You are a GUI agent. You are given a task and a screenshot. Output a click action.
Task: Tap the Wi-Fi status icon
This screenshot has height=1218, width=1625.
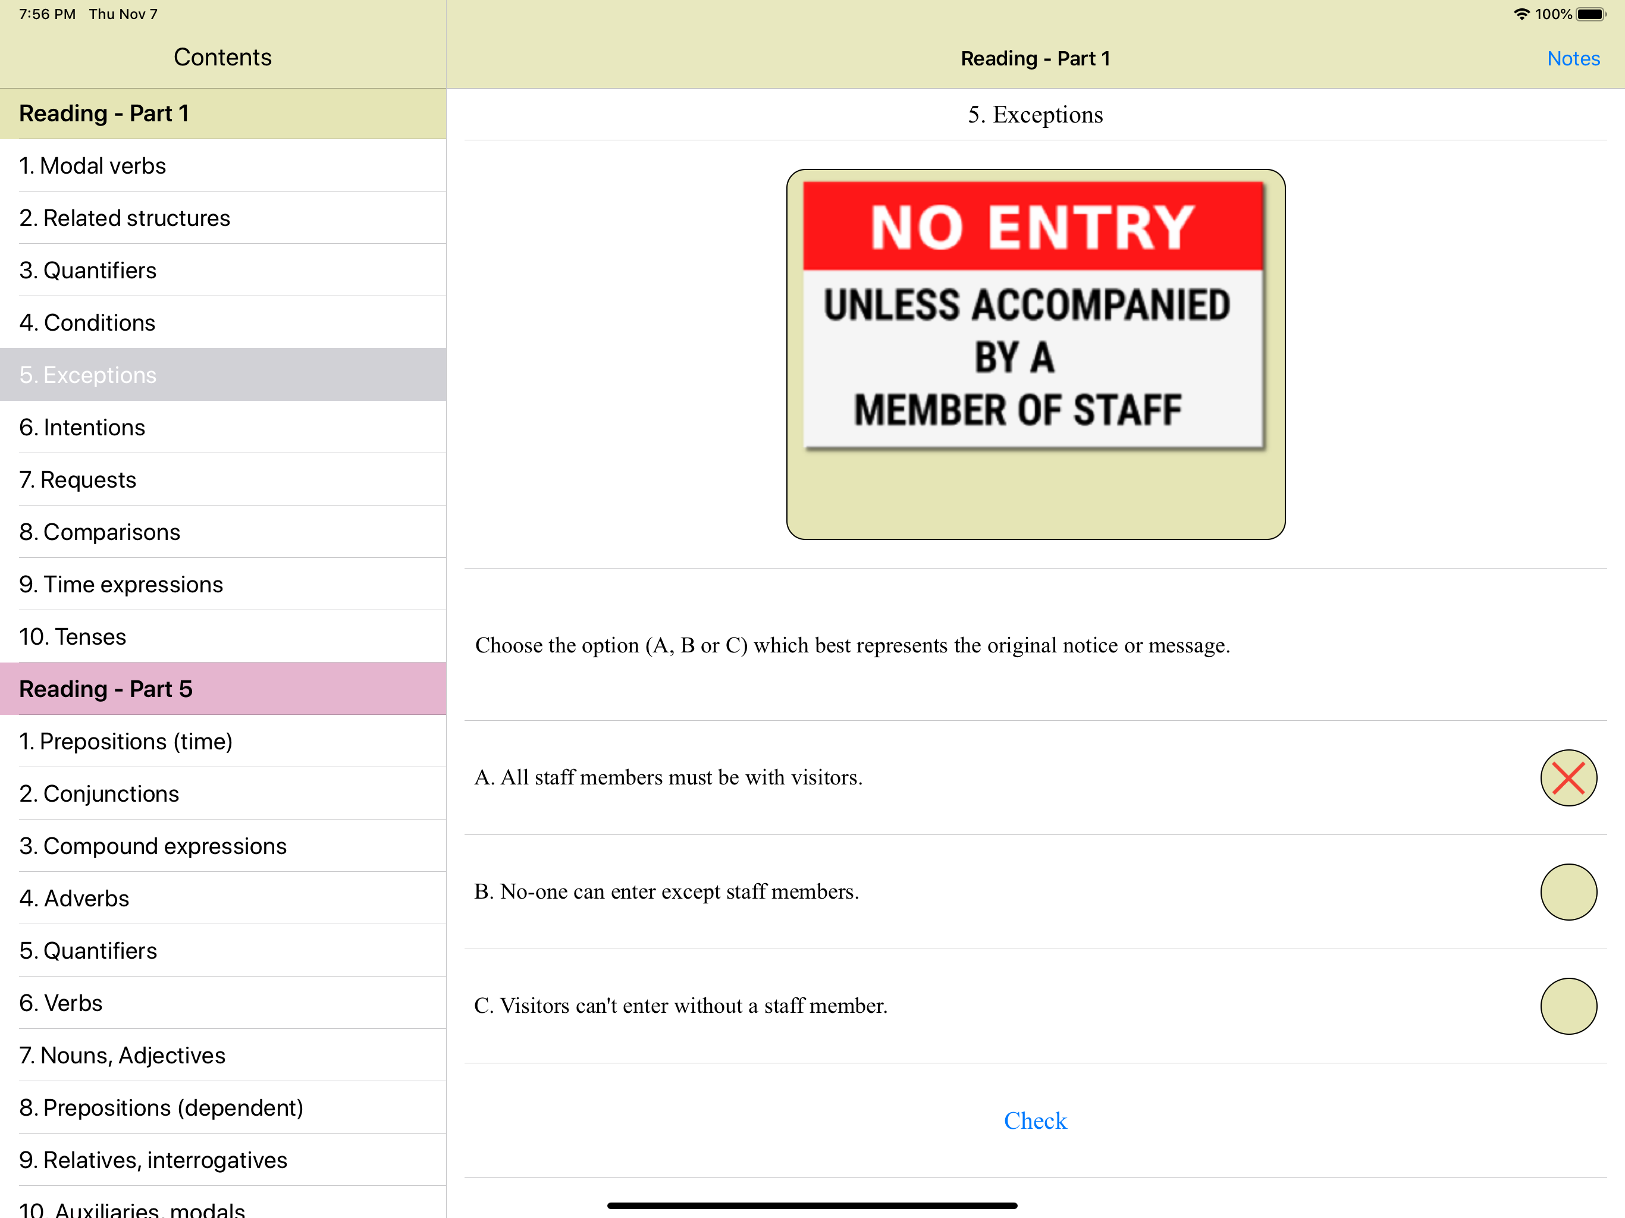(x=1522, y=14)
